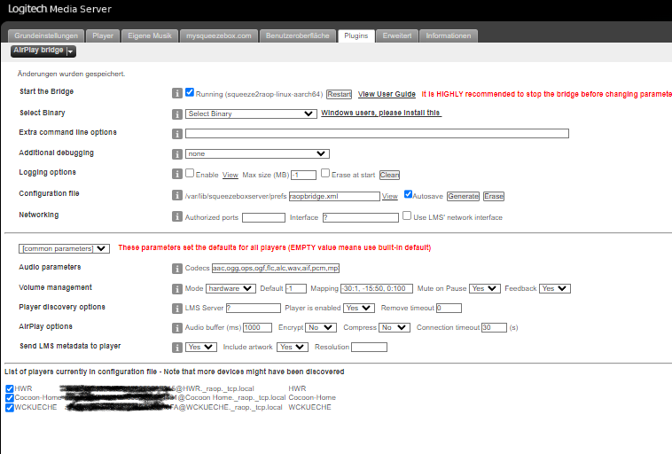Click the Audio buffer (ms) field
672x454 pixels.
[x=257, y=327]
